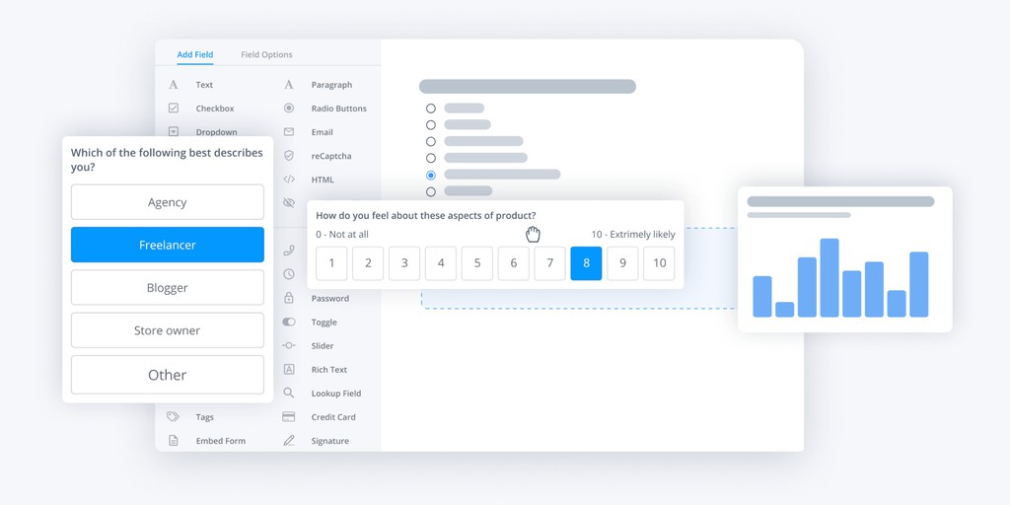Choose the Agency answer
The height and width of the screenshot is (505, 1010).
[168, 202]
